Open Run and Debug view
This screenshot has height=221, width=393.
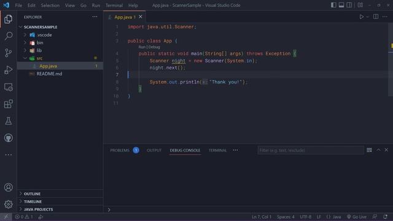tap(8, 70)
